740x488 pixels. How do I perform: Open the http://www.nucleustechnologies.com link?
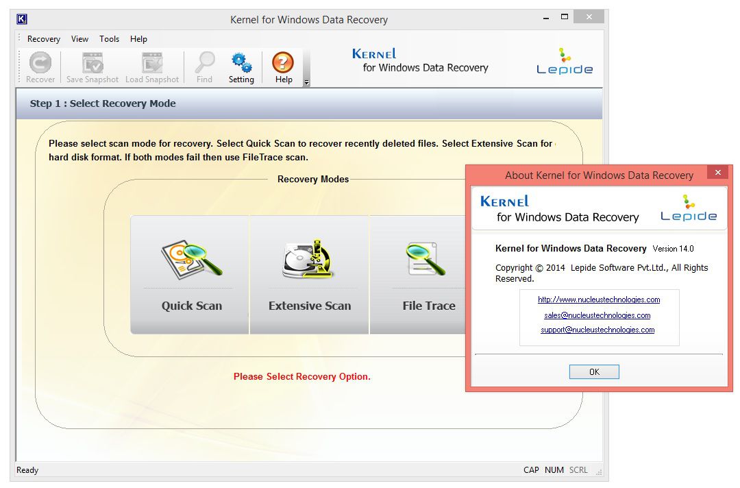[x=599, y=300]
